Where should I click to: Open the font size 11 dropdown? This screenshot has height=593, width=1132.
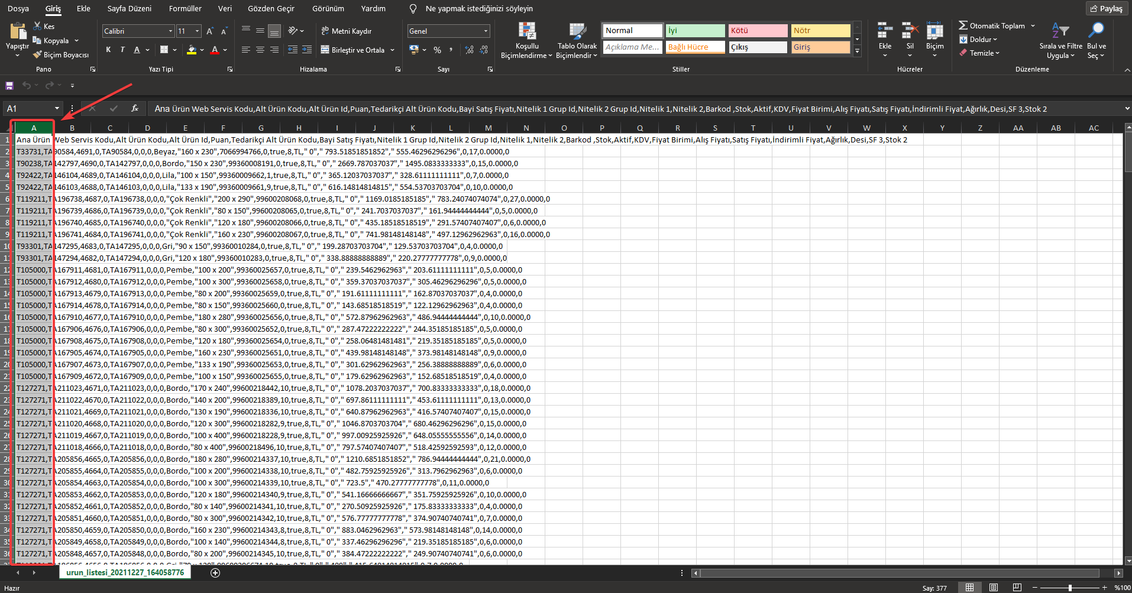click(x=198, y=31)
